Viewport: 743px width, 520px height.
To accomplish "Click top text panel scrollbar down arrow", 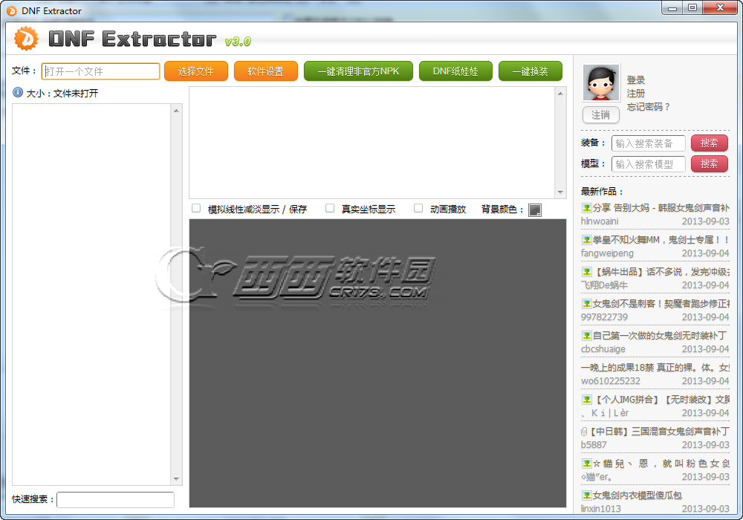I will click(x=560, y=192).
